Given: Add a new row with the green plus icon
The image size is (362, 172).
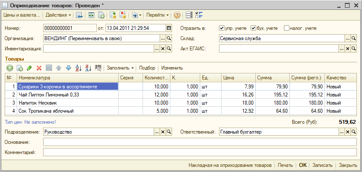Looking at the screenshot, I should (x=9, y=68).
